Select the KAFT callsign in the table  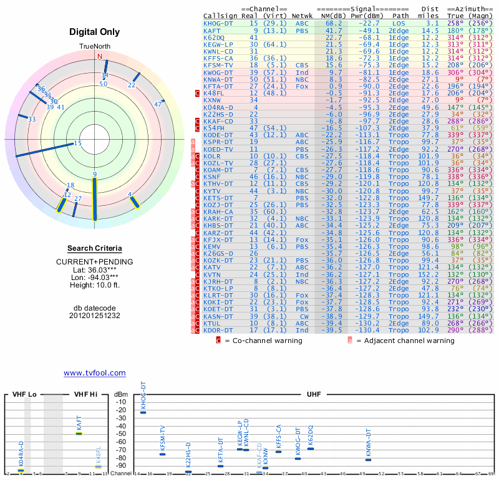click(212, 30)
